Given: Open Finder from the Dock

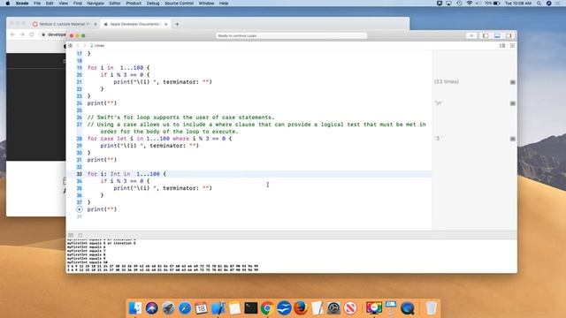Looking at the screenshot, I should [135, 308].
